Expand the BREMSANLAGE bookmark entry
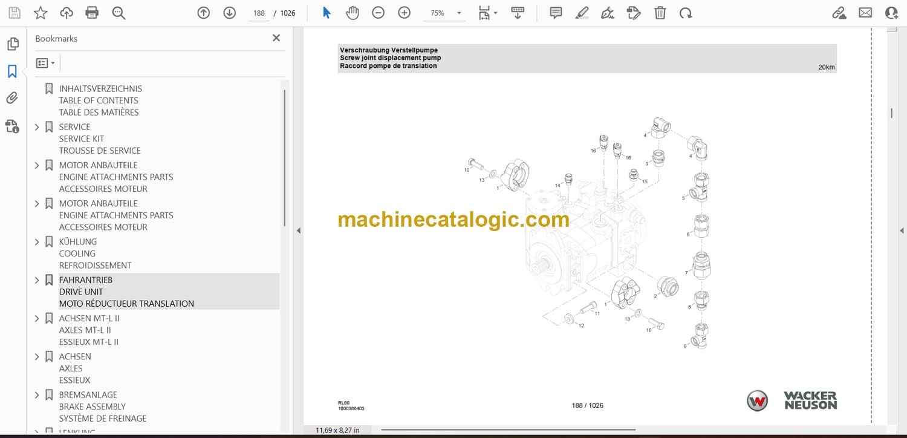 tap(37, 395)
